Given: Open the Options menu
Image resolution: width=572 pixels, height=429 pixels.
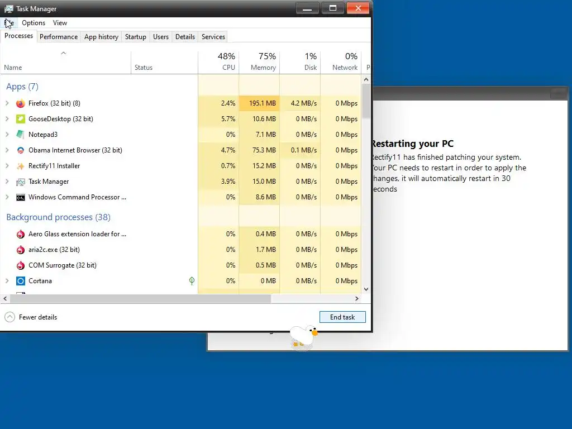Looking at the screenshot, I should (34, 22).
